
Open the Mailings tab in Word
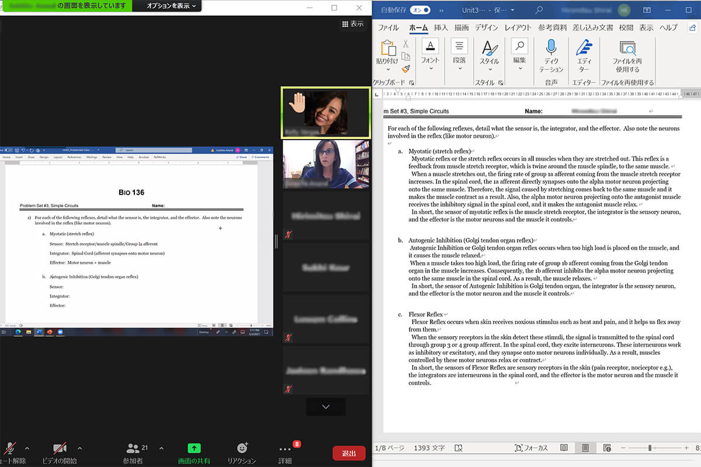593,27
